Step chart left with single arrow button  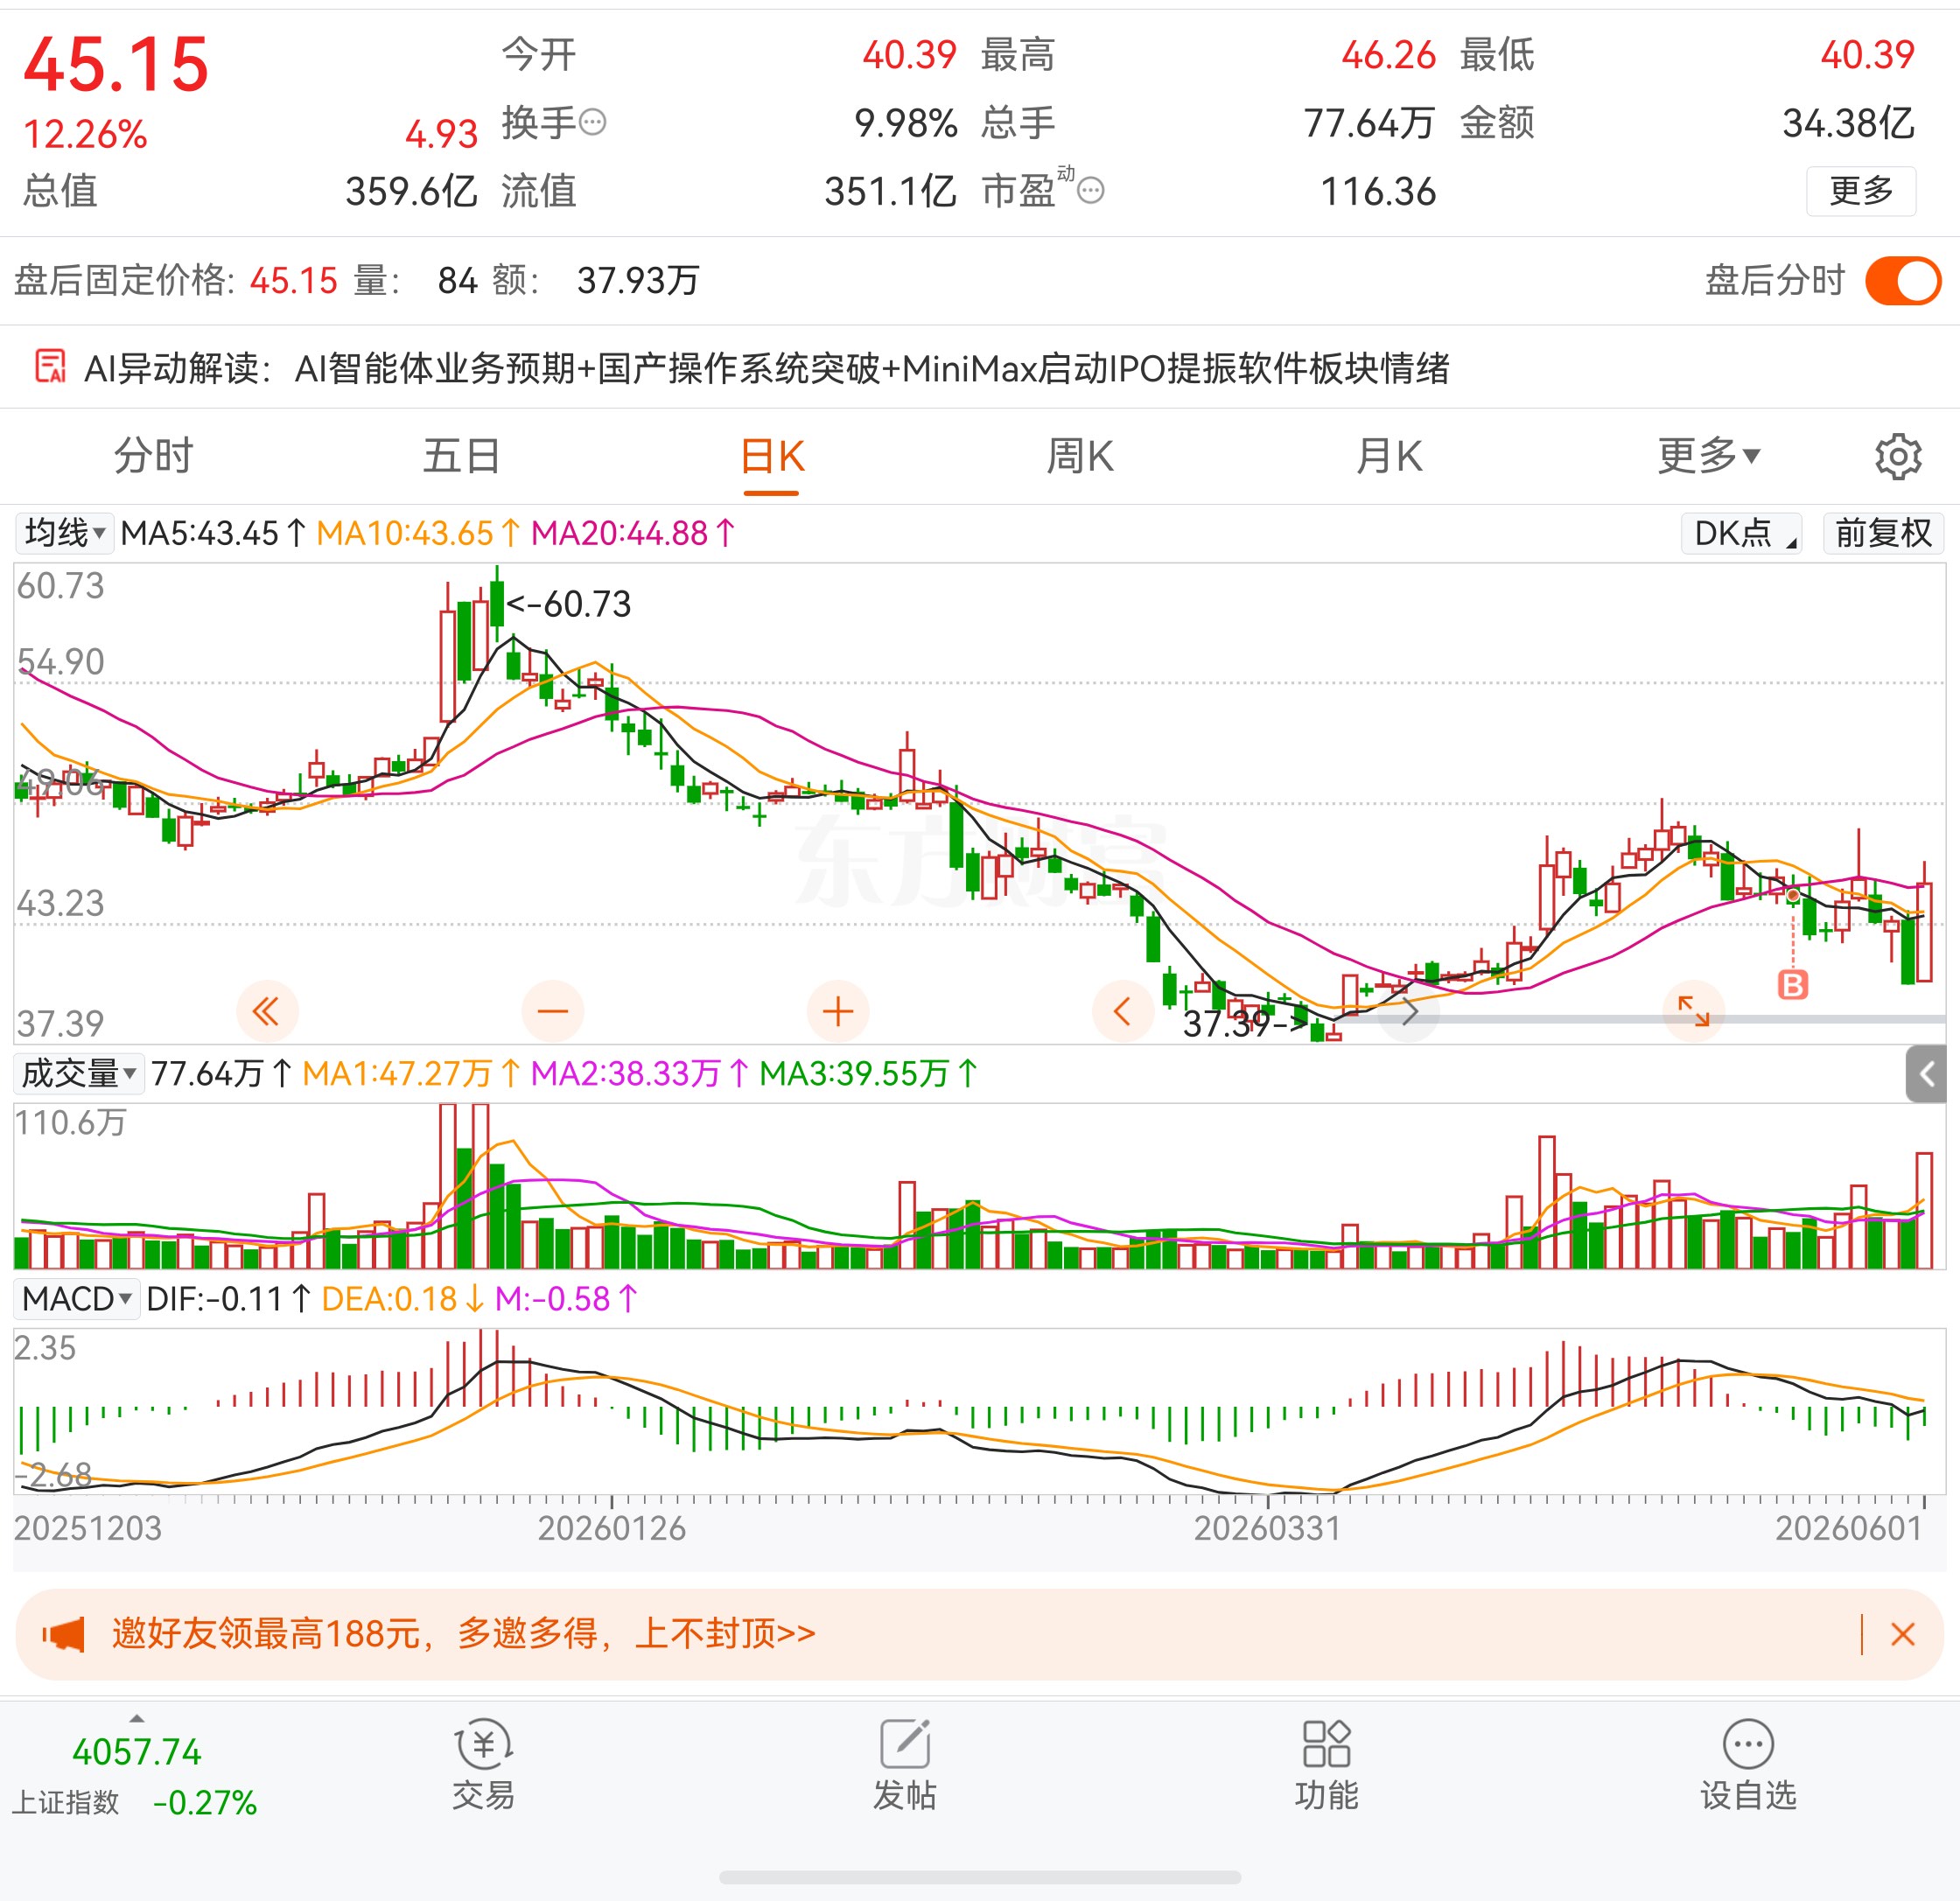coord(1123,1011)
